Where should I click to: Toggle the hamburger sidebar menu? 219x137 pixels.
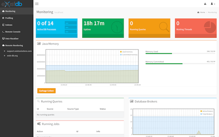[37, 4]
